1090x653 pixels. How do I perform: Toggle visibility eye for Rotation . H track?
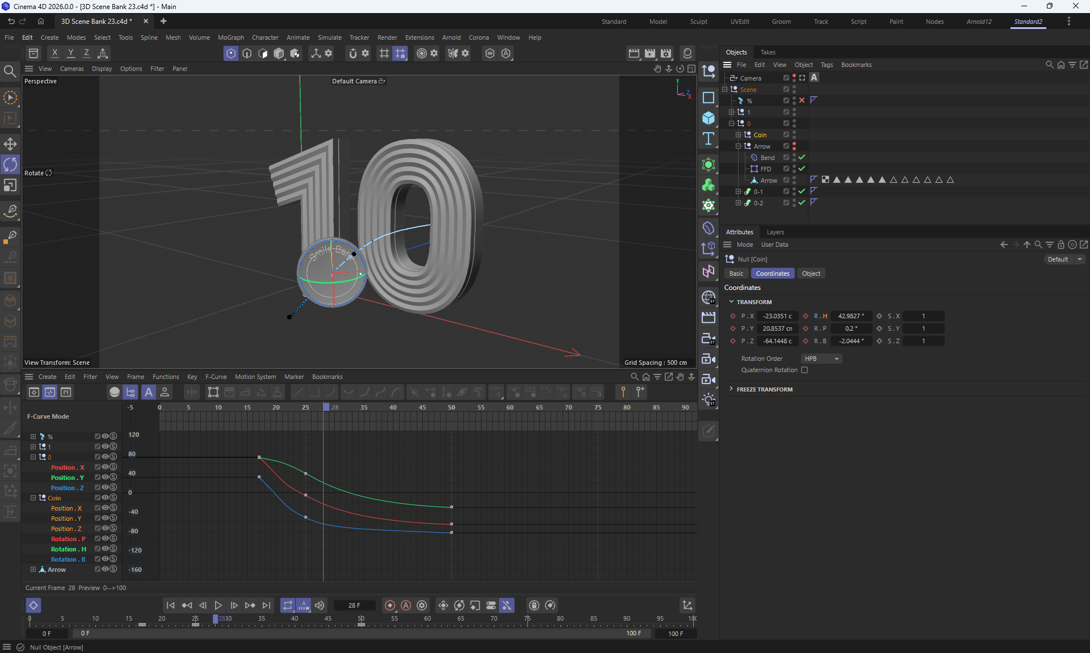point(105,549)
